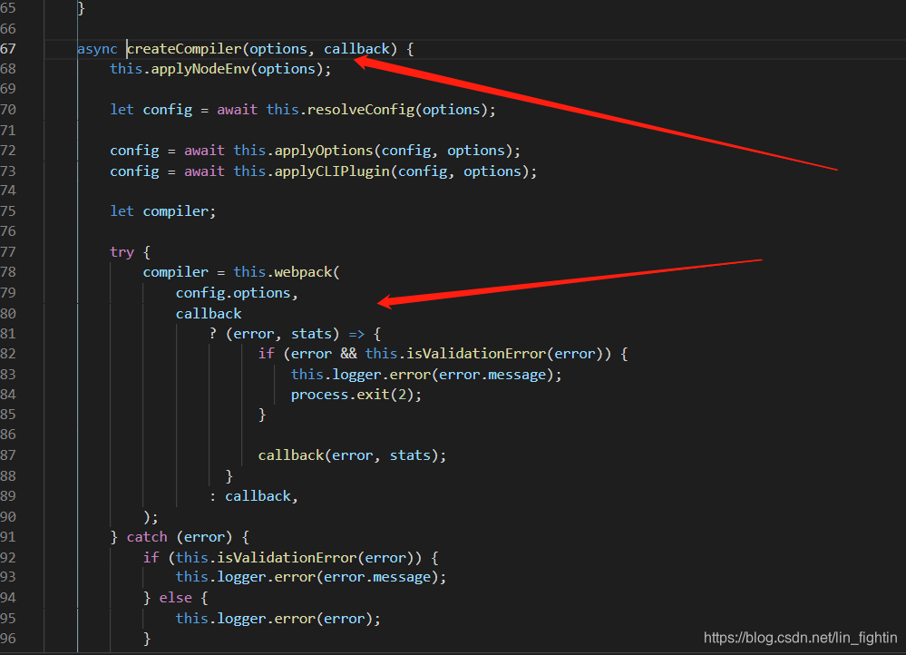Click 'applyNodeEnv' call on line 68

tap(200, 69)
